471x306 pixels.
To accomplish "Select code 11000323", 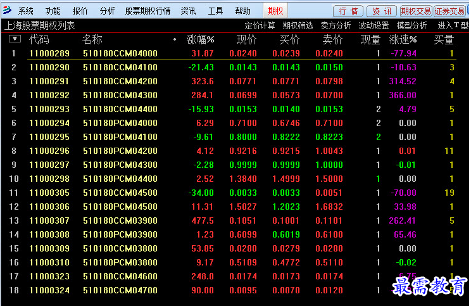I will pos(49,276).
